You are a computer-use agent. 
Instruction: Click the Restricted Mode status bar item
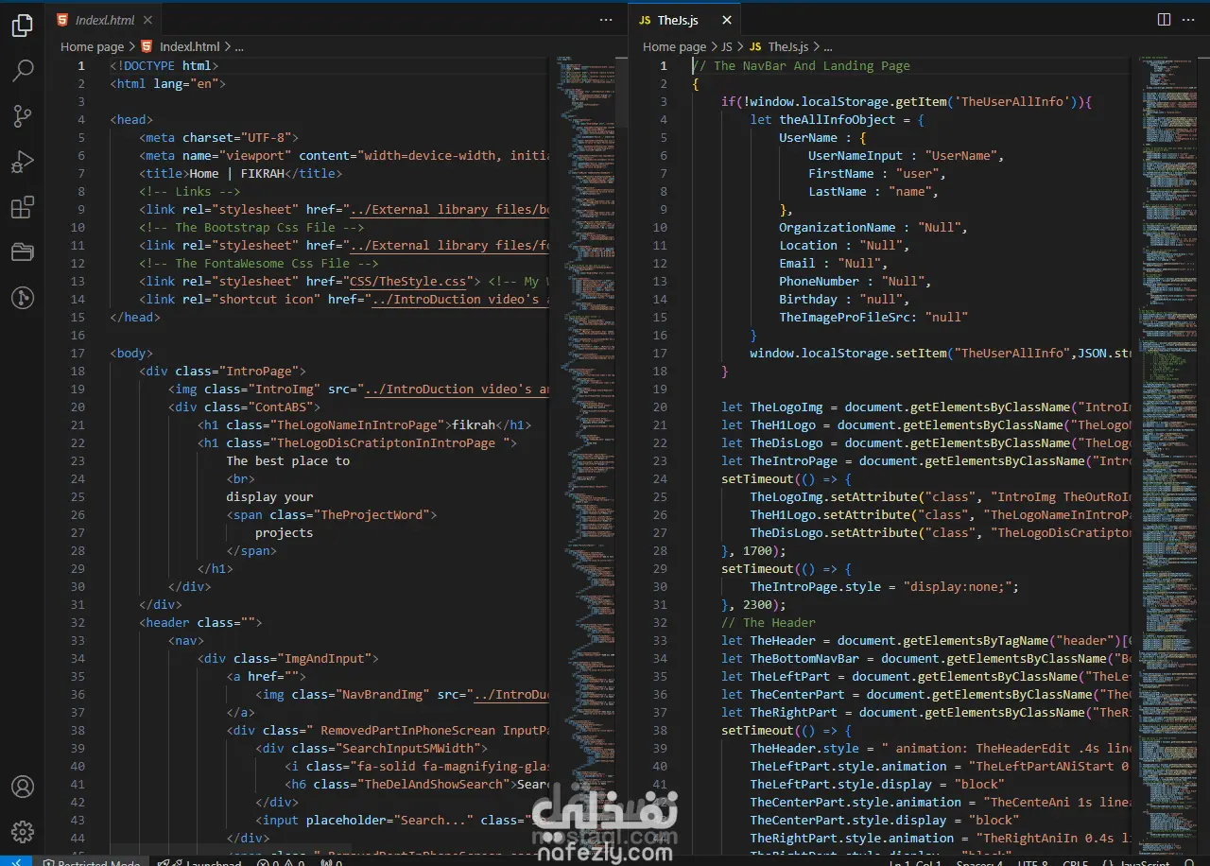click(x=93, y=863)
